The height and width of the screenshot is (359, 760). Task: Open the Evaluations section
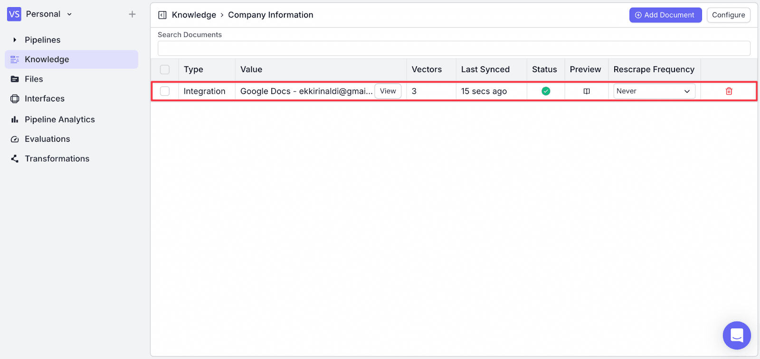[47, 139]
